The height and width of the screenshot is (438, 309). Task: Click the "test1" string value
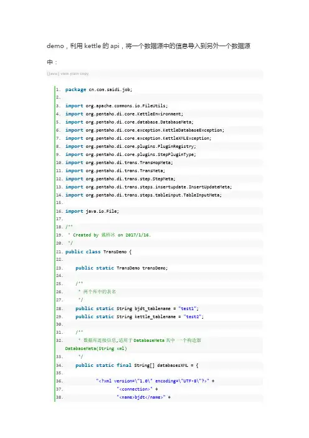[x=188, y=309]
